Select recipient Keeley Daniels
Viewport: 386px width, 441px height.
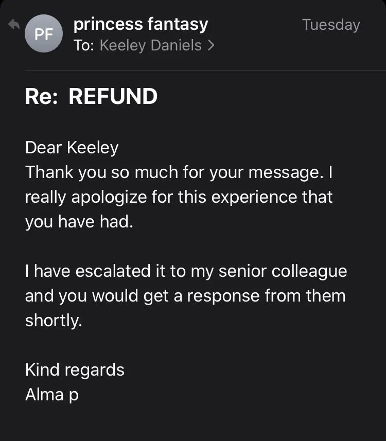click(x=150, y=45)
